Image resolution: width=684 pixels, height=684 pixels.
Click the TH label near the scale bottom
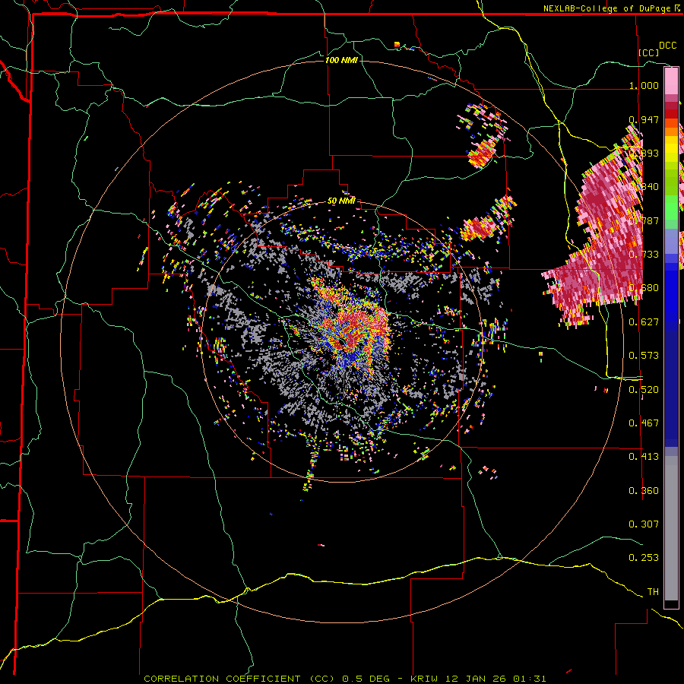point(653,592)
